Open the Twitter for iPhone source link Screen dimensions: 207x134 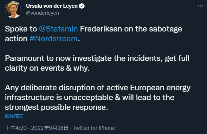coord(94,128)
